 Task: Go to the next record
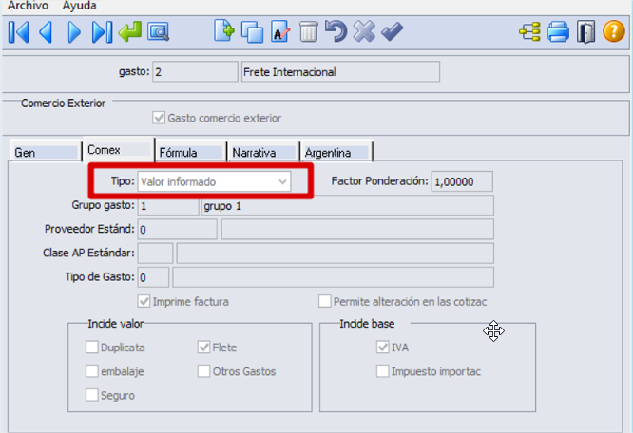coord(74,32)
